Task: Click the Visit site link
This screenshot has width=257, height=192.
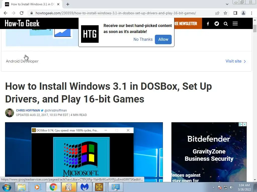Action: click(x=236, y=61)
